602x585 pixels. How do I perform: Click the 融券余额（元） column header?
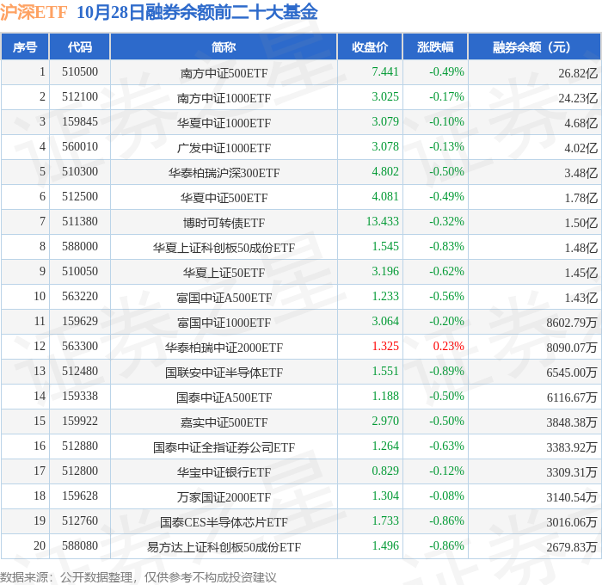[x=534, y=46]
